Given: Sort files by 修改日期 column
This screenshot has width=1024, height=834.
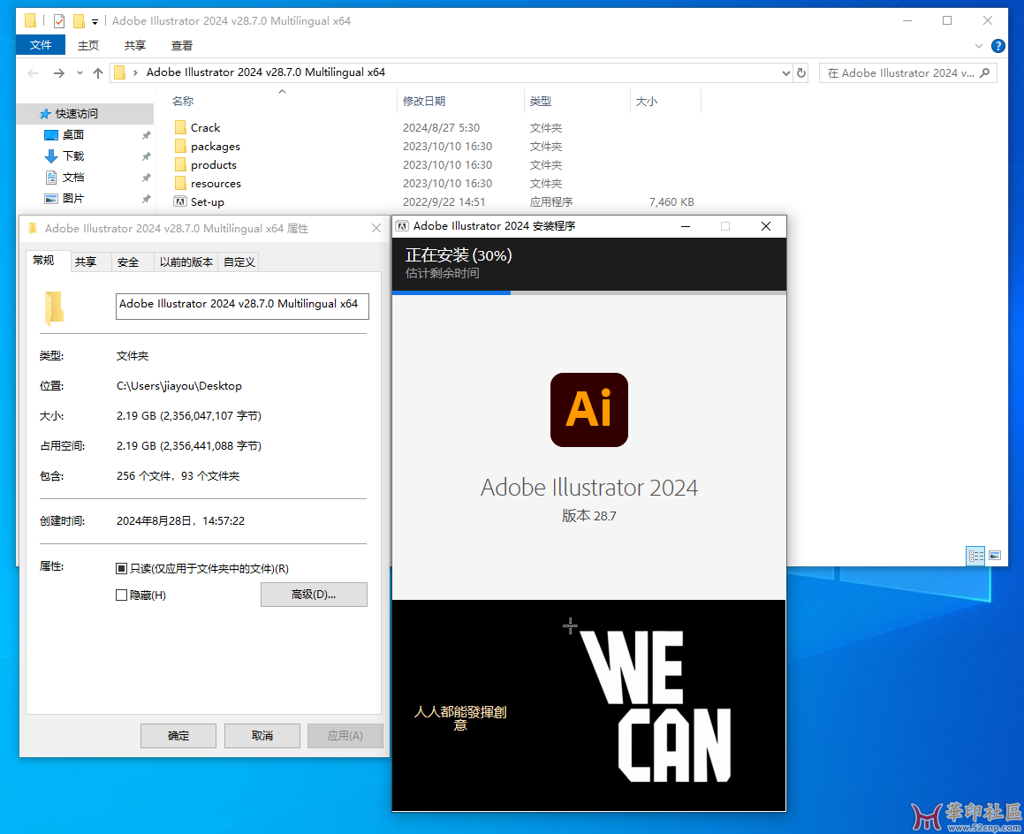Looking at the screenshot, I should [x=424, y=102].
